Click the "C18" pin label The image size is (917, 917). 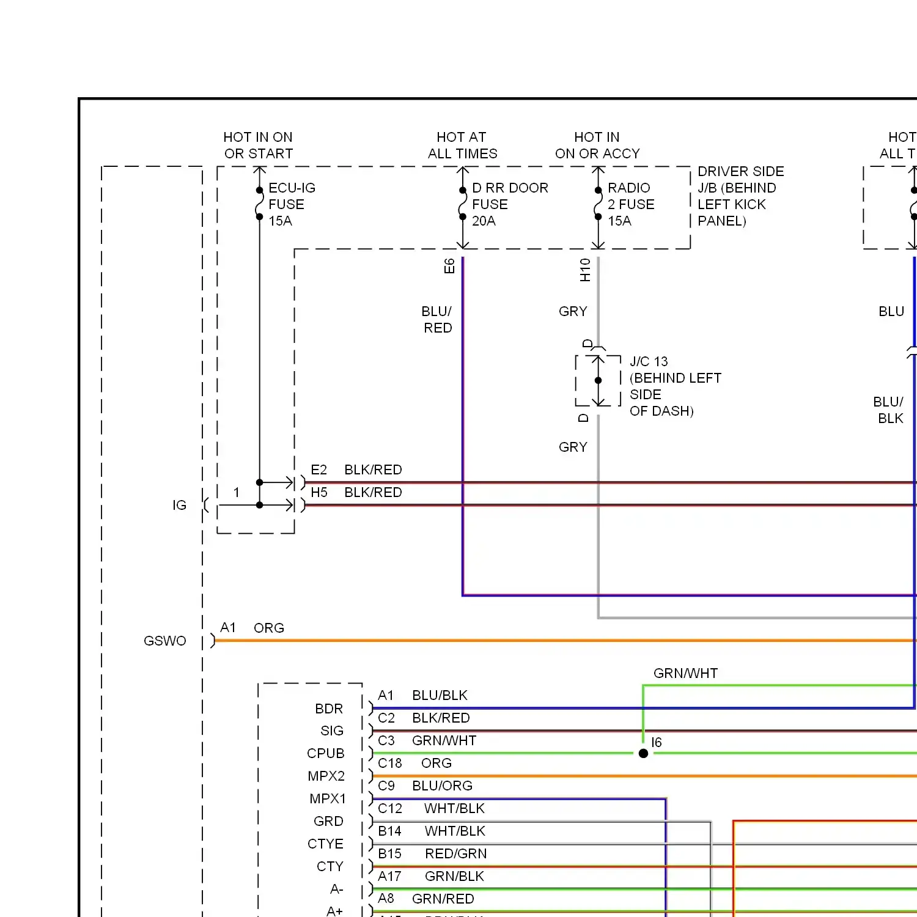[x=390, y=764]
